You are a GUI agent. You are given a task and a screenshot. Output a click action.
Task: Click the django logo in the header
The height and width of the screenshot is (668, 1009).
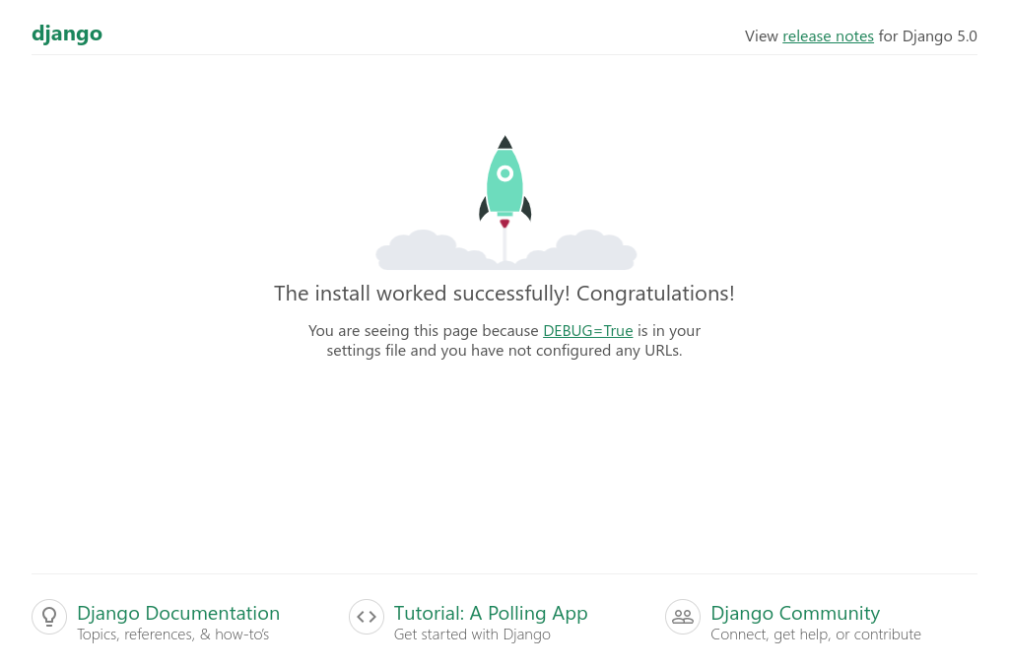67,33
